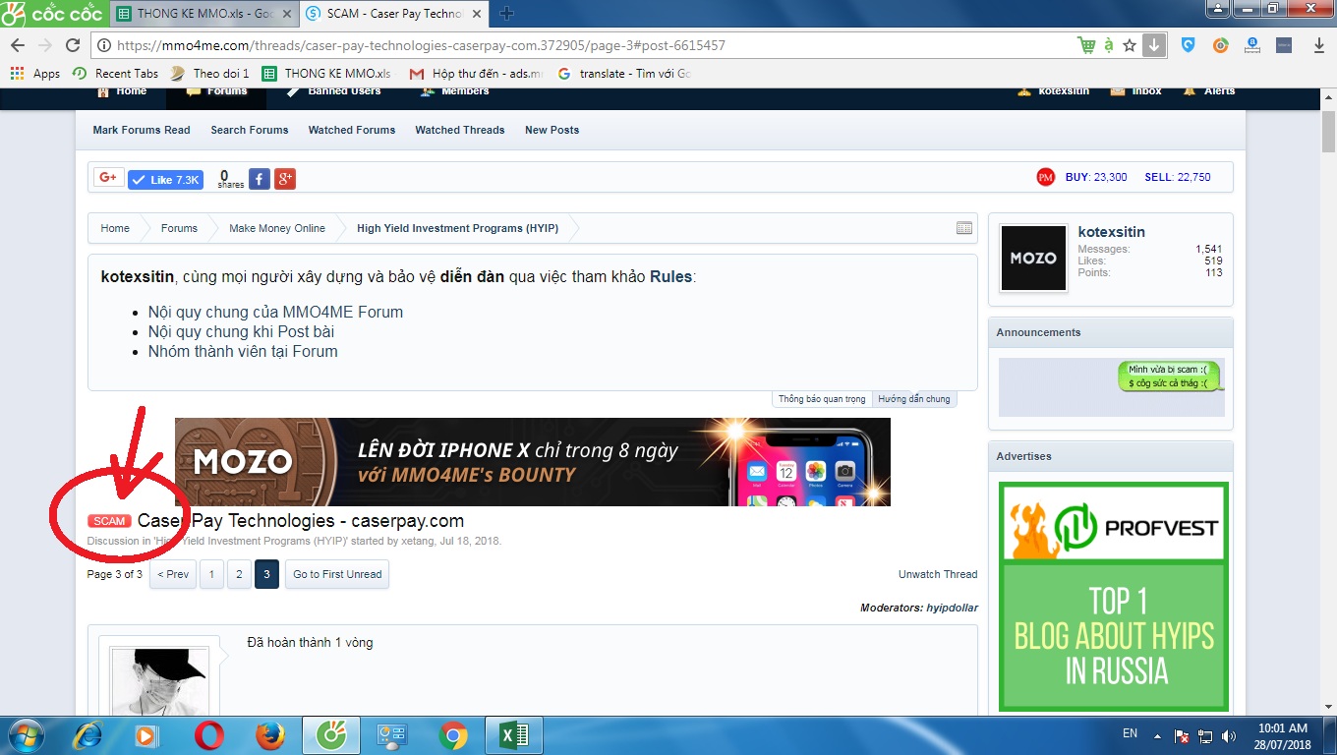Open the Google translate bookmark
Screen dimensions: 1337x755
tap(624, 74)
